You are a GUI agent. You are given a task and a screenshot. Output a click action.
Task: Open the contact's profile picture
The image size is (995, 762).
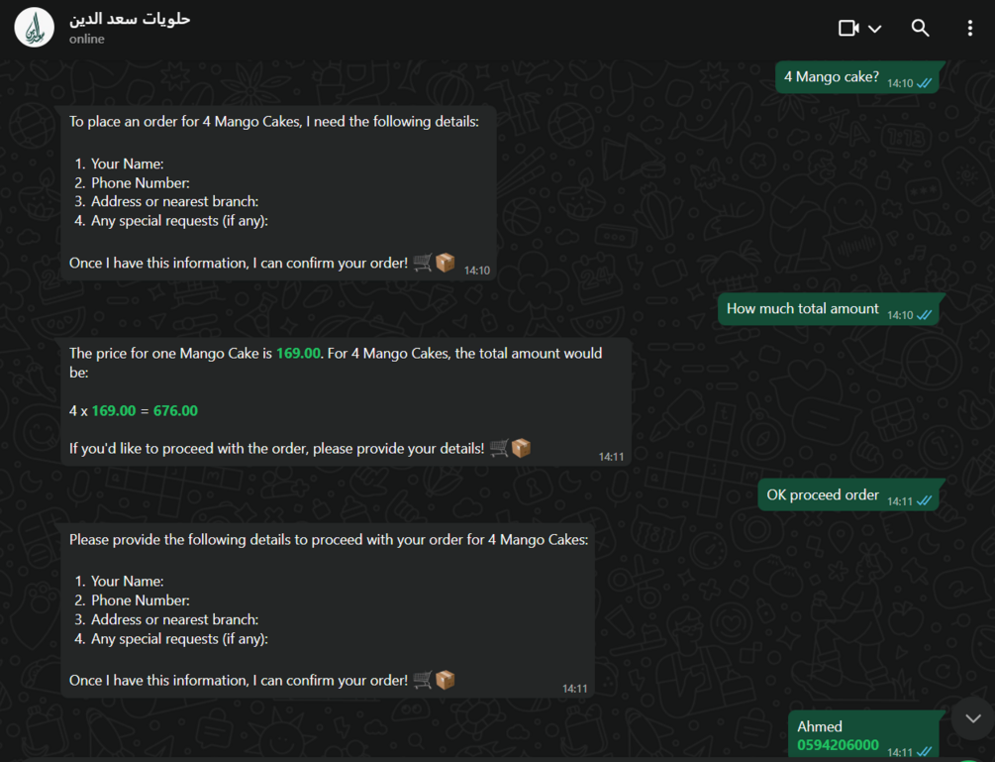(35, 28)
